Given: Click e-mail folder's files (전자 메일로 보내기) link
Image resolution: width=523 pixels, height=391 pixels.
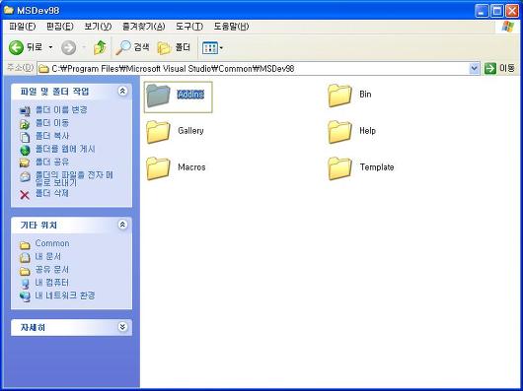Looking at the screenshot, I should pos(74,178).
